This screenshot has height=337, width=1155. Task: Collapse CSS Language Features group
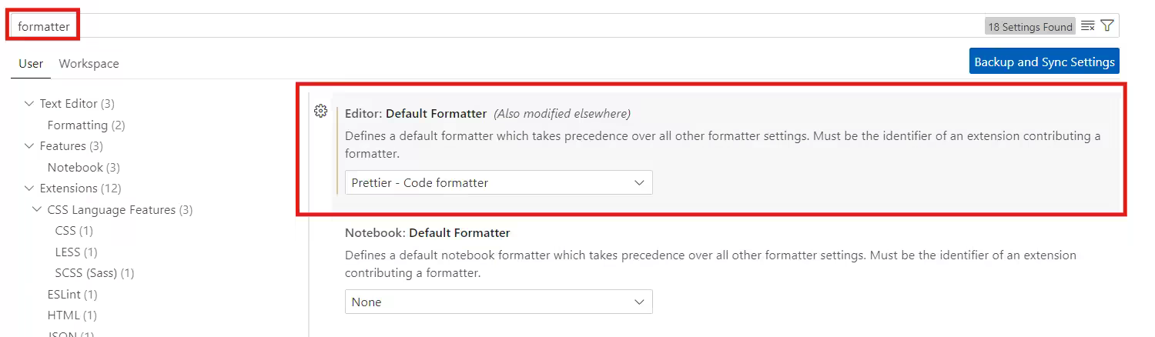click(37, 209)
